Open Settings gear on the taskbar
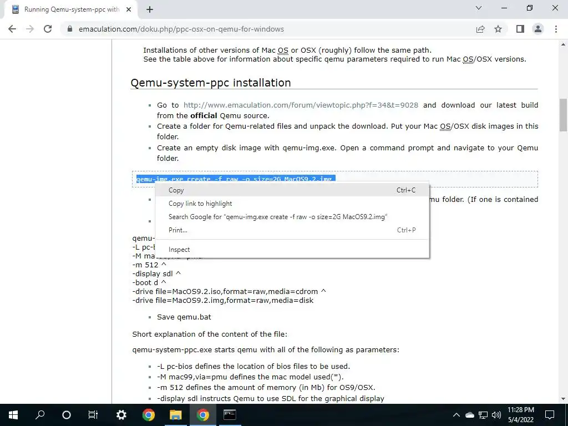 coord(121,415)
